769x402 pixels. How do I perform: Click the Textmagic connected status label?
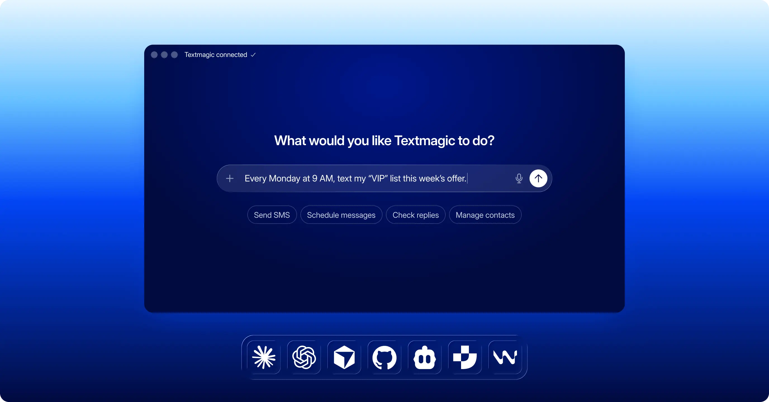click(215, 55)
